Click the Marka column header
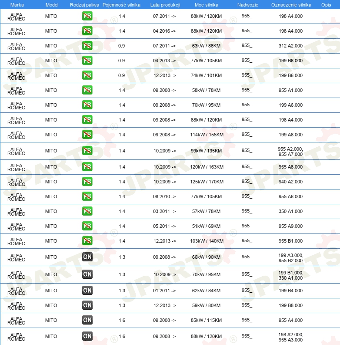 [x=17, y=4]
